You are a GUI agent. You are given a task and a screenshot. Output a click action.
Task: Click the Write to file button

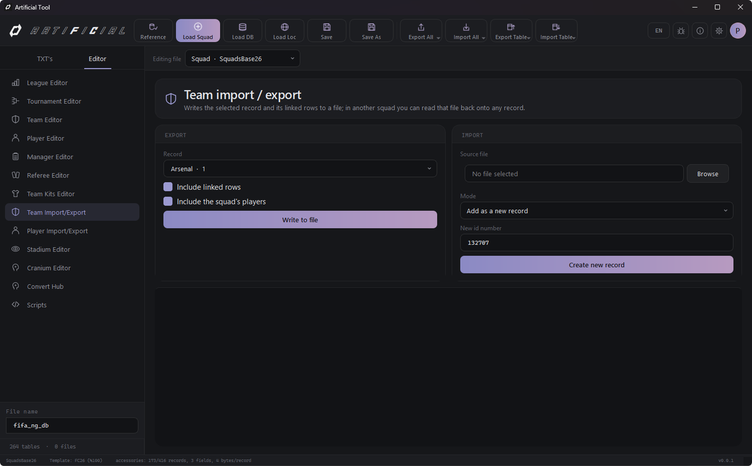(x=300, y=220)
